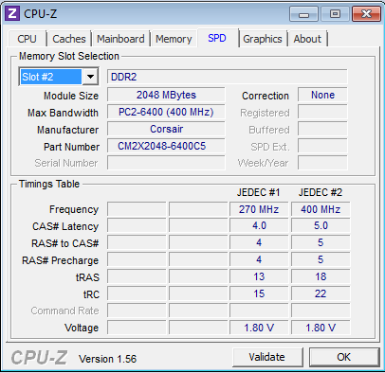Click the Max Bandwidth label
The height and width of the screenshot is (373, 385).
[63, 113]
